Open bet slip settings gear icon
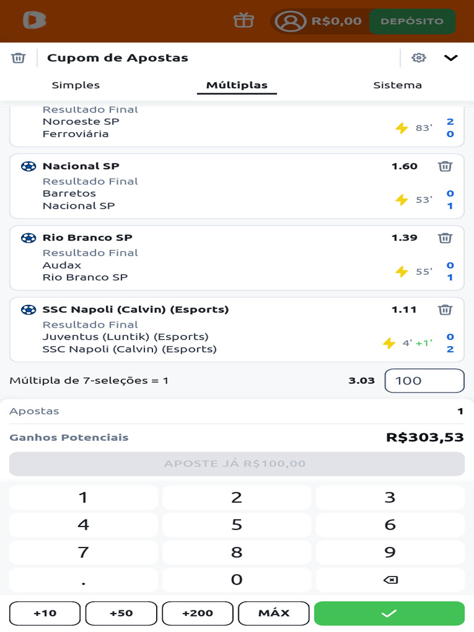Viewport: 474px width, 632px height. point(419,57)
